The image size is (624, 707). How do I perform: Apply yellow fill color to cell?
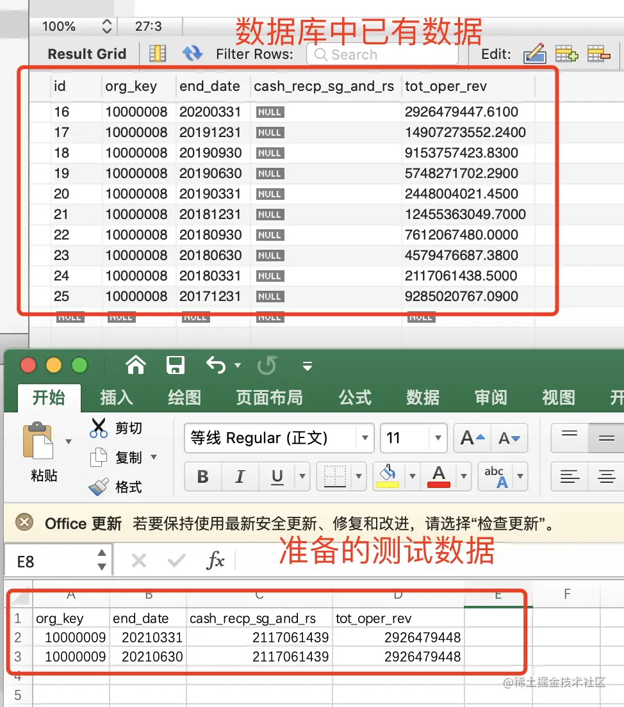[x=388, y=476]
